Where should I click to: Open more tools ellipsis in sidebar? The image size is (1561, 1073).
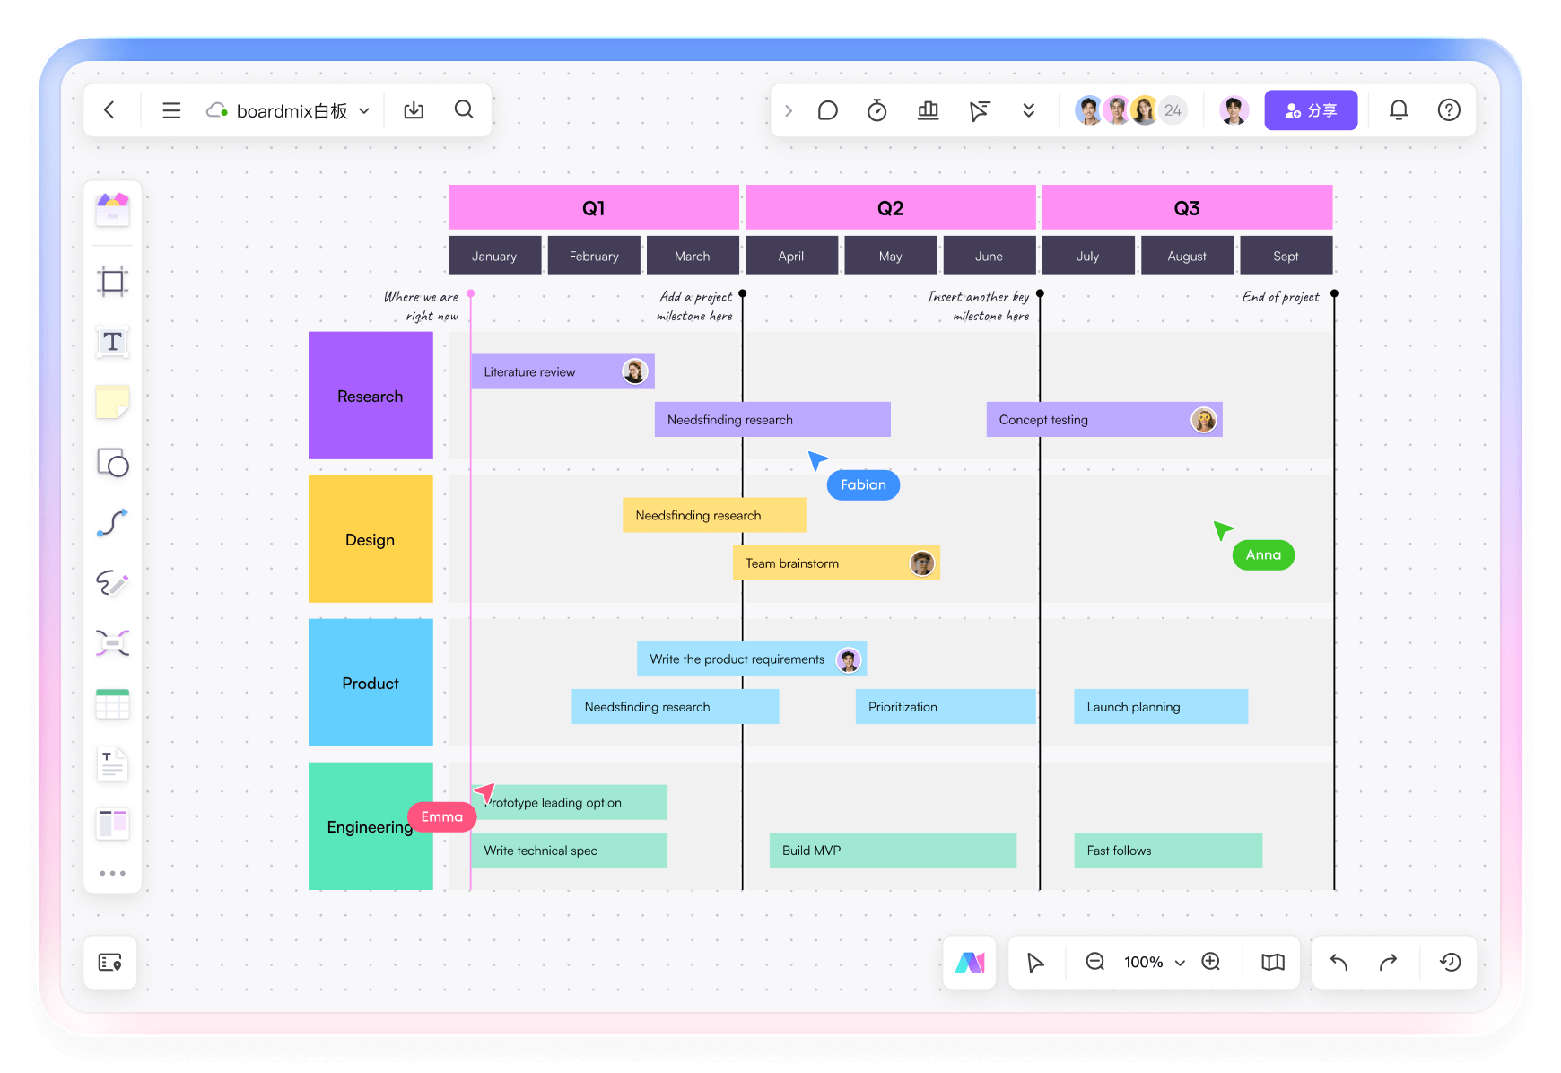(112, 873)
